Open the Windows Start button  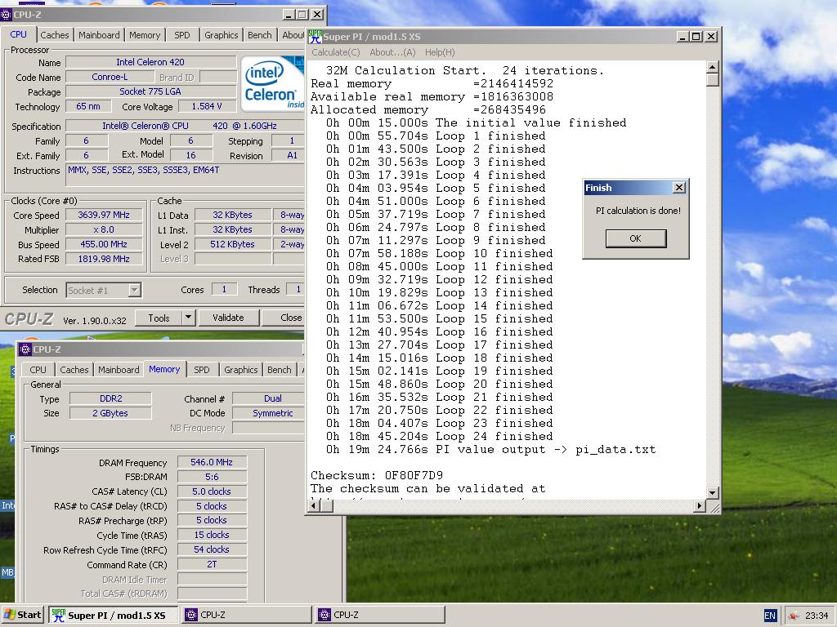tap(22, 615)
